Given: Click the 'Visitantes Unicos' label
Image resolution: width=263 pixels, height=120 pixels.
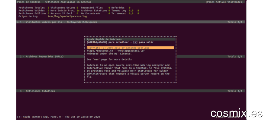Looking at the screenshot, I should coord(63,8).
